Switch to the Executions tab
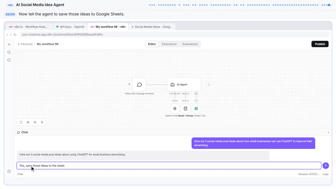 click(169, 44)
